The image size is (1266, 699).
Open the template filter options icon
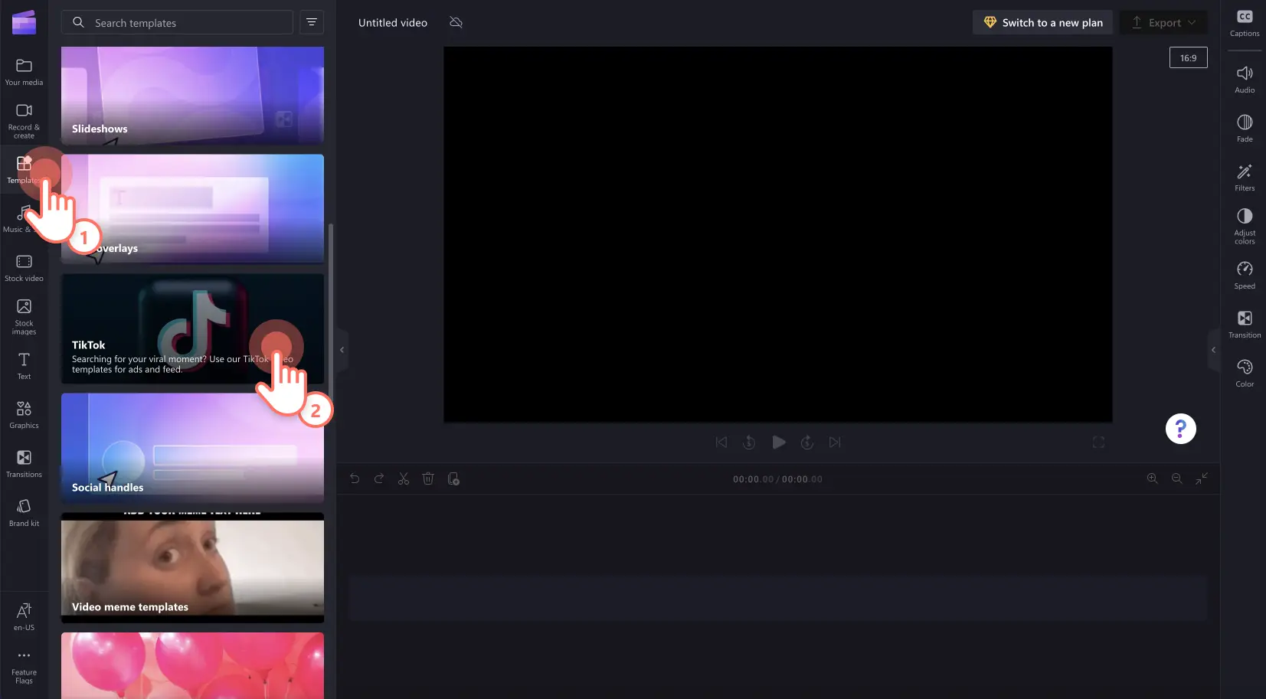(x=312, y=22)
